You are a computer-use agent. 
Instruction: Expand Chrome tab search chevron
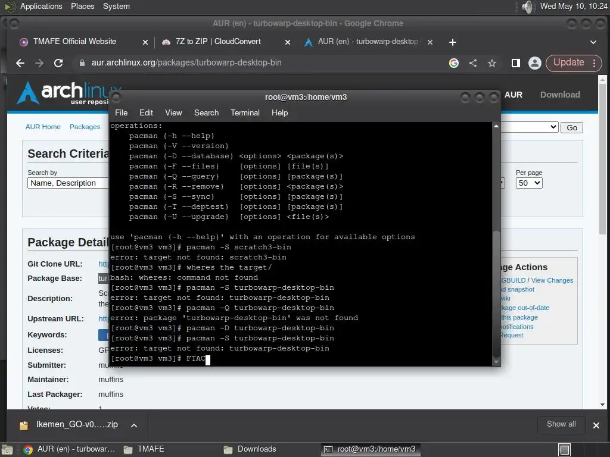(x=593, y=42)
